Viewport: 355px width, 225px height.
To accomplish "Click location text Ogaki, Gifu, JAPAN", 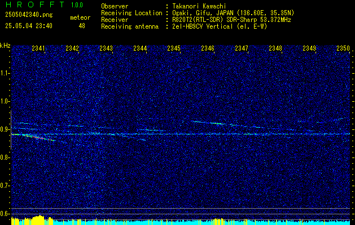I will pos(204,13).
